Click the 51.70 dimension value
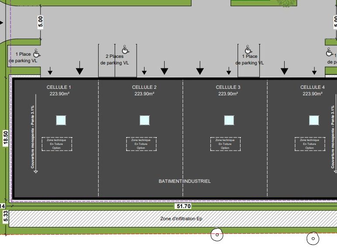337x252 pixels. [x=183, y=206]
